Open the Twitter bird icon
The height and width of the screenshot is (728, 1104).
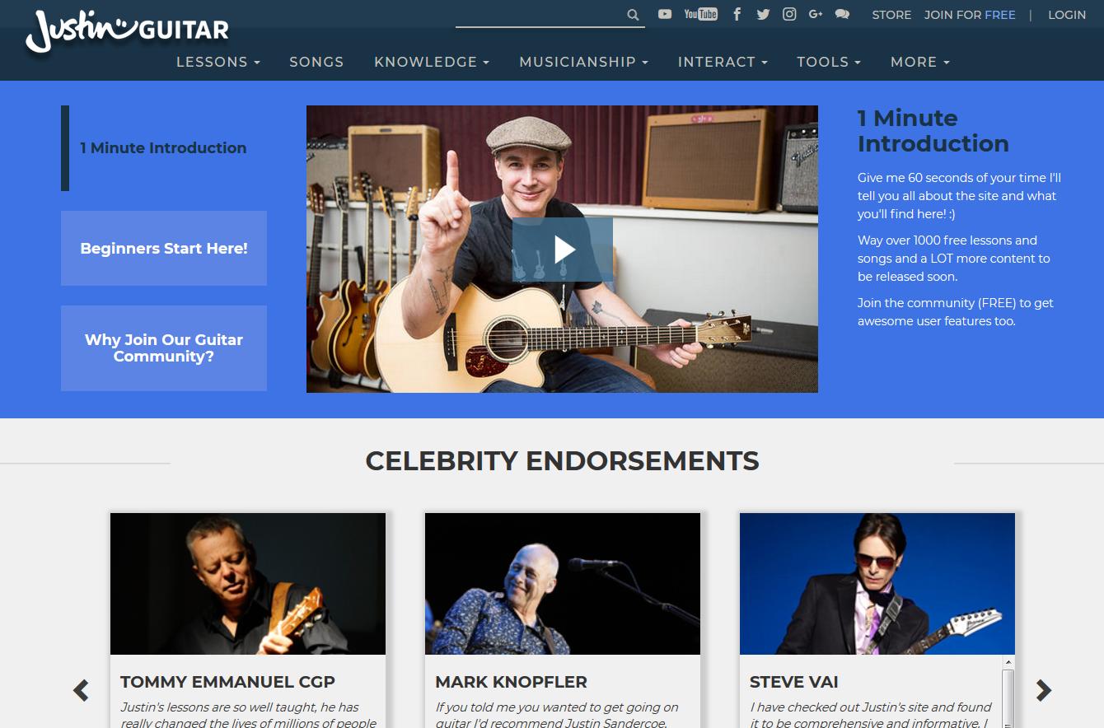click(x=763, y=14)
